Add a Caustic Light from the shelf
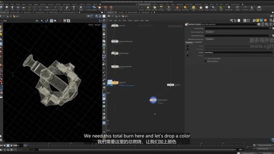Image resolution: width=274 pixels, height=154 pixels. (x=213, y=8)
